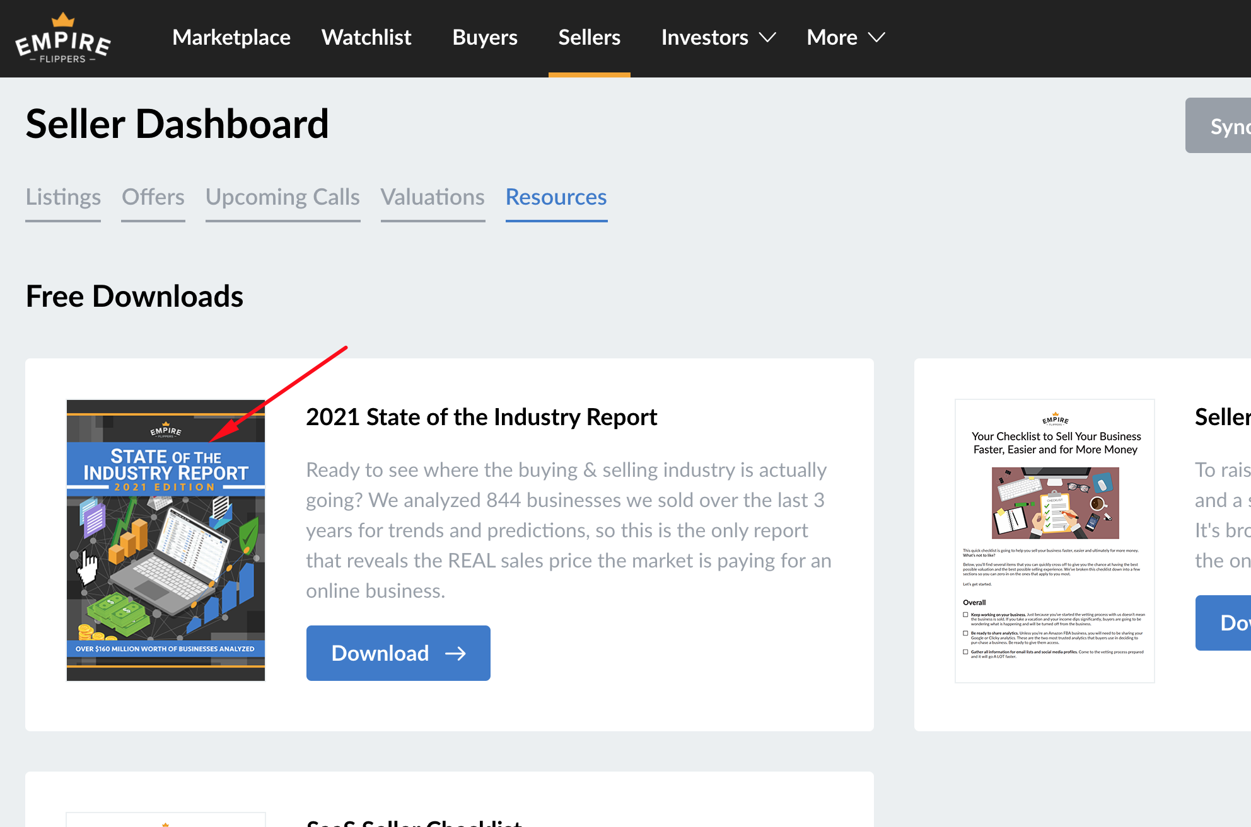Screen dimensions: 1251x827
Task: Click the report description starting 'Ready to see'
Action: click(569, 530)
